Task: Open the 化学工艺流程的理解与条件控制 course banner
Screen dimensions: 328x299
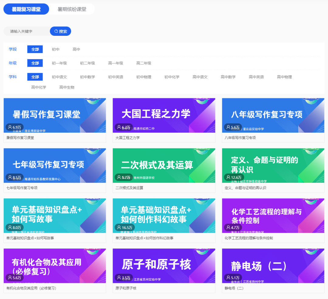Action: tap(273, 216)
